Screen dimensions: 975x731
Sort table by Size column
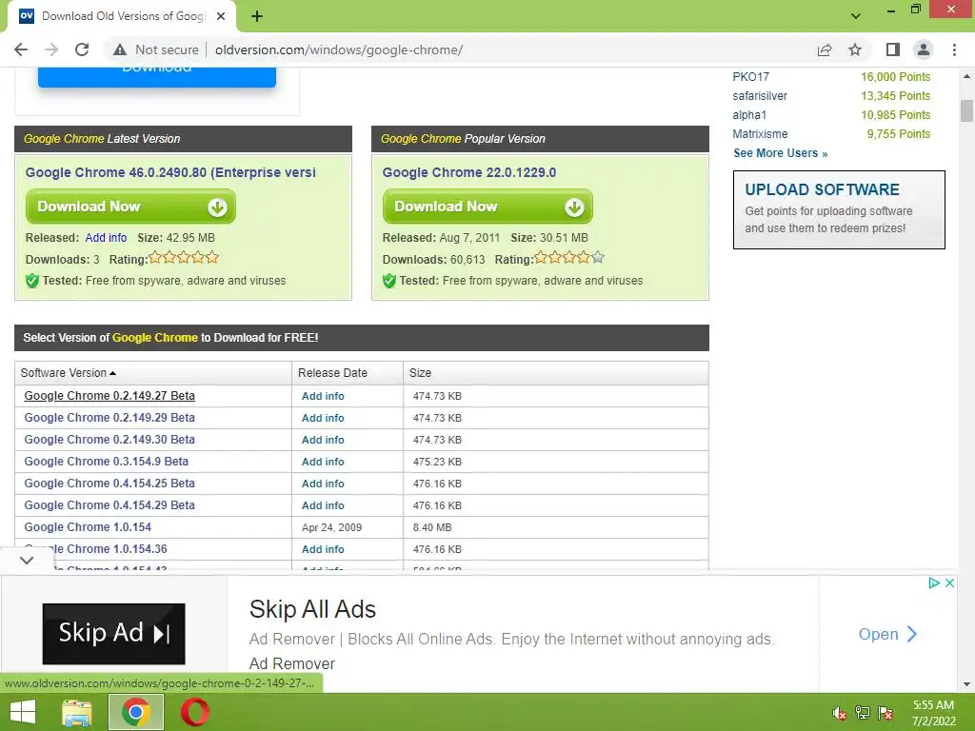pos(420,373)
